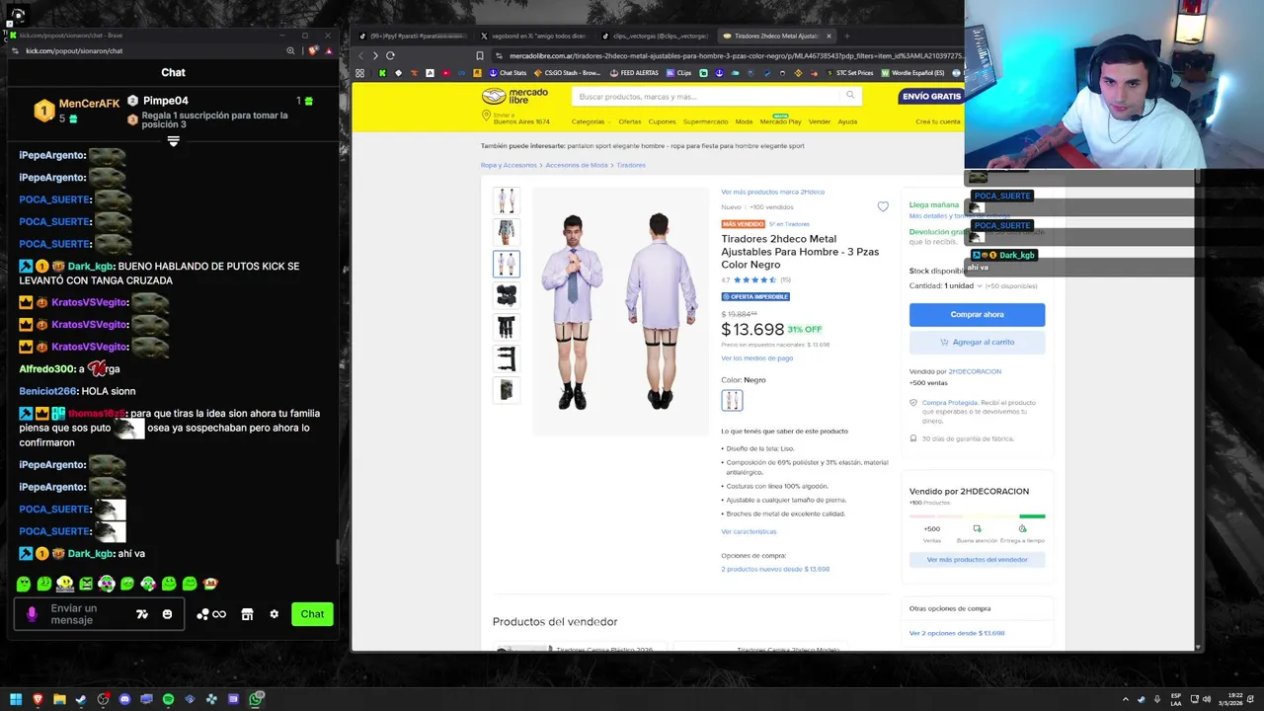Open Steam from the taskbar

(x=81, y=699)
